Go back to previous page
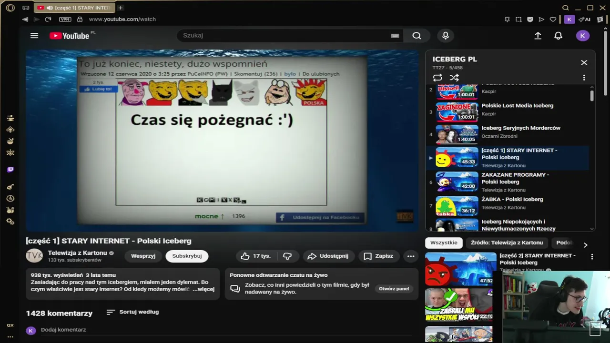610x343 pixels. point(25,20)
